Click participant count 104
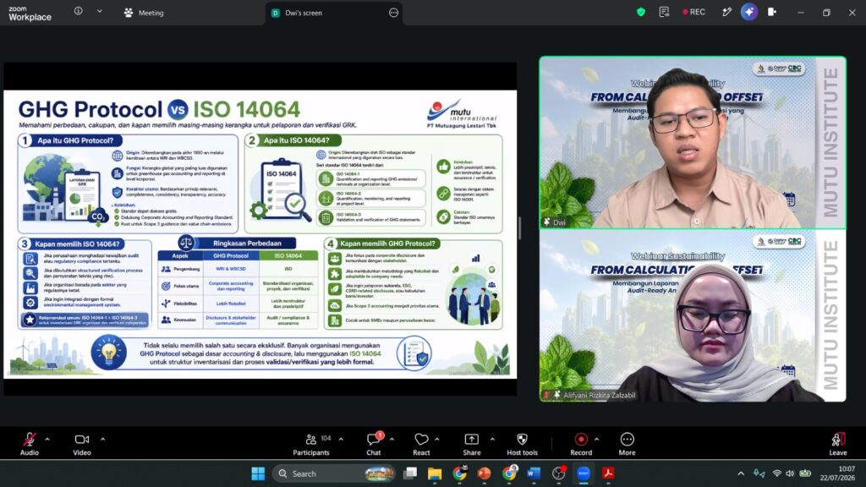The height and width of the screenshot is (487, 866). click(x=326, y=438)
